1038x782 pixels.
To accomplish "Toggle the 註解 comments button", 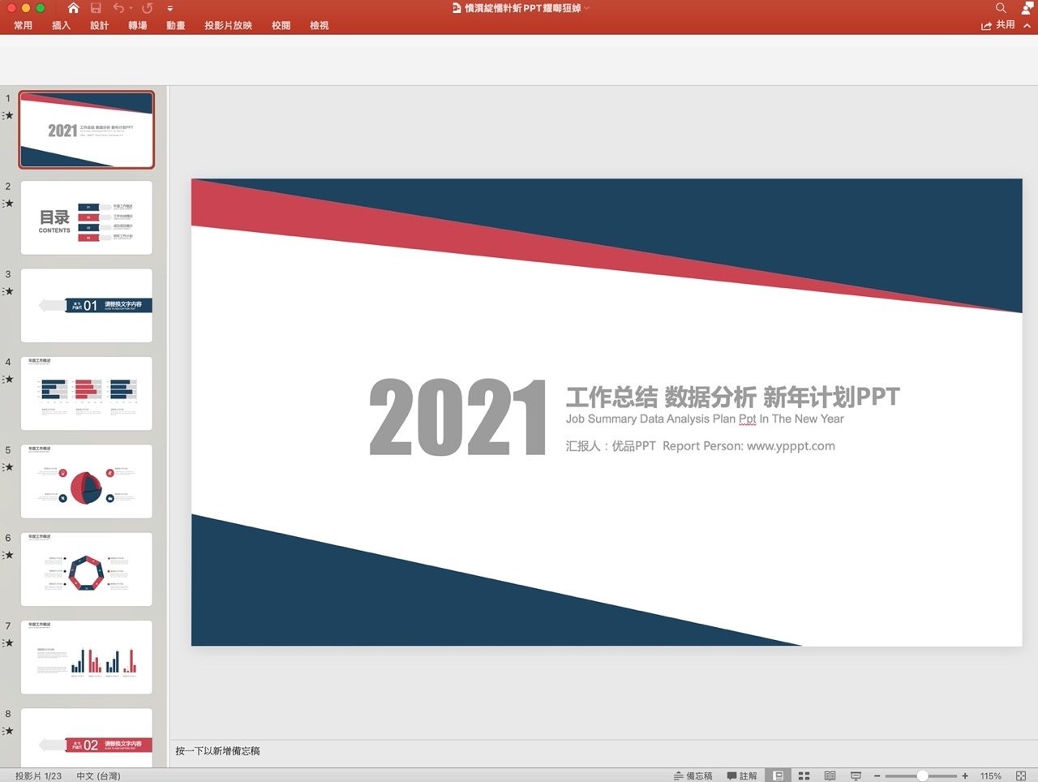I will (x=742, y=776).
